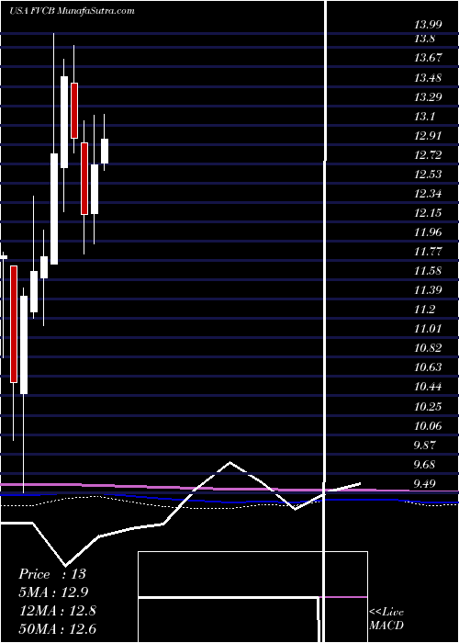The width and height of the screenshot is (459, 643).
Task: Click the 13.67 price axis label
Action: [428, 58]
